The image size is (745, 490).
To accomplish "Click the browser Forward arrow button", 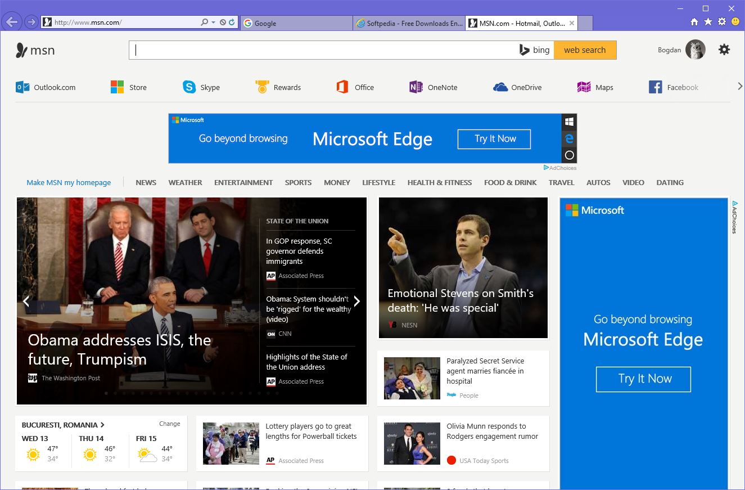I will point(31,23).
